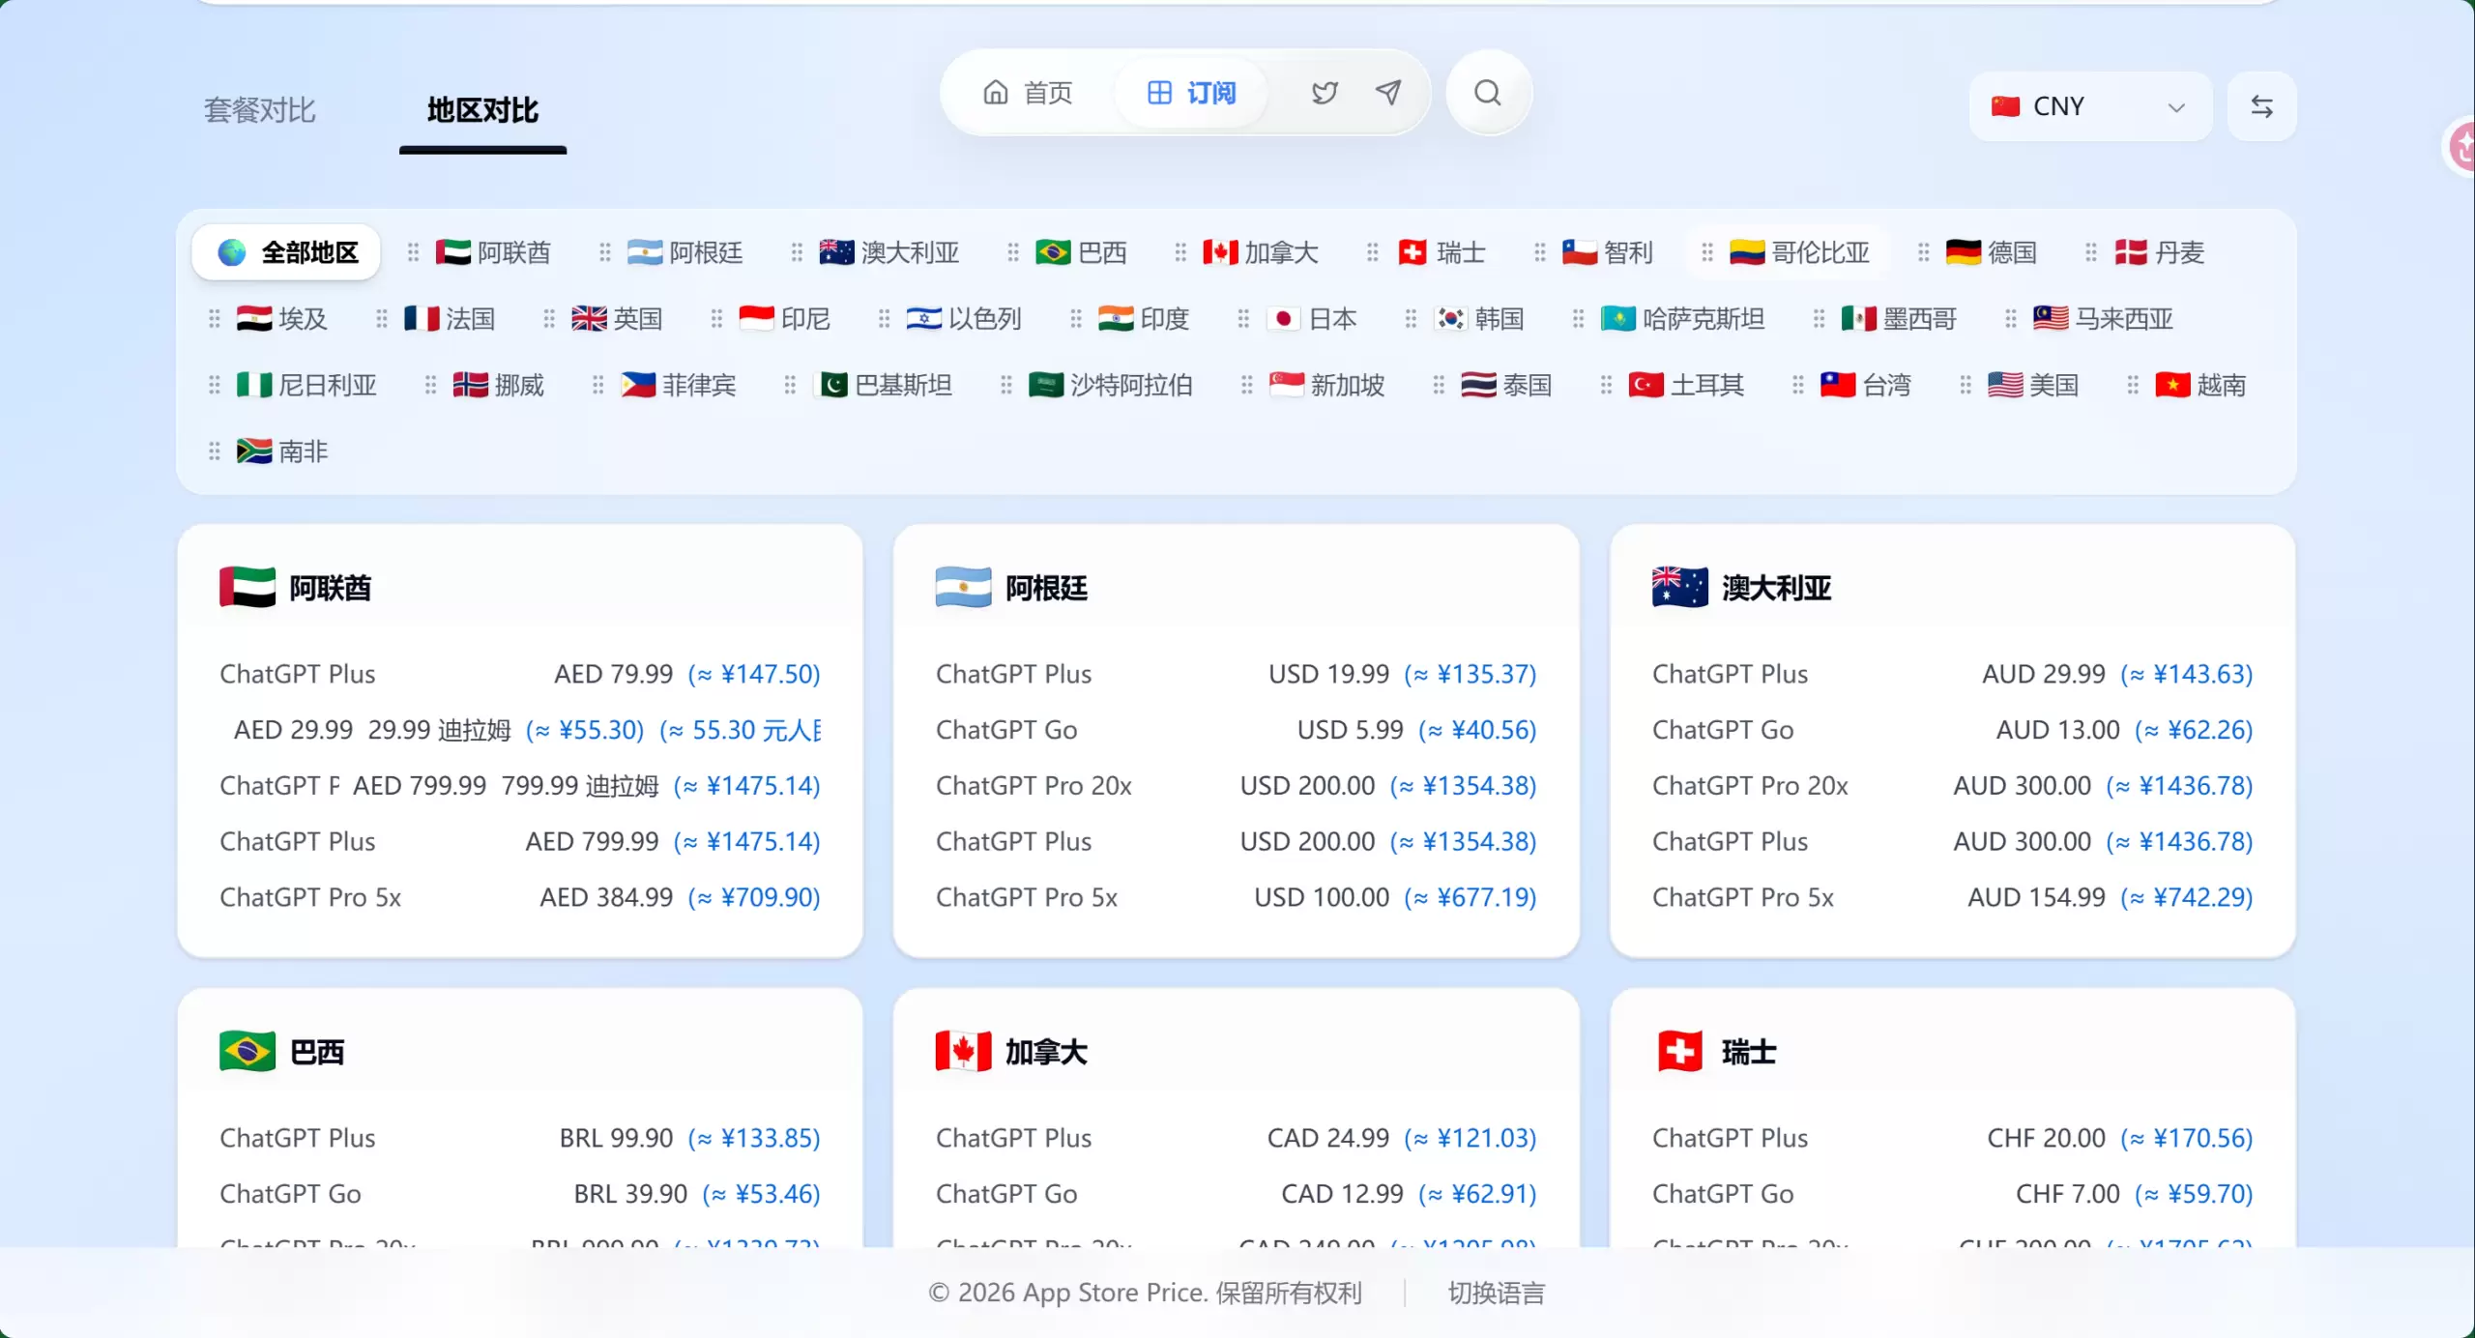Click the Australia flag in 澳大利亚 card header
This screenshot has width=2475, height=1338.
(x=1680, y=587)
